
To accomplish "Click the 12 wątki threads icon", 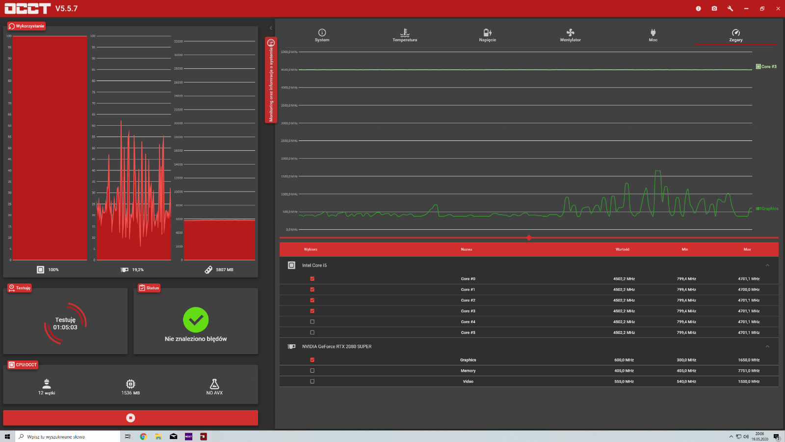I will coord(47,384).
